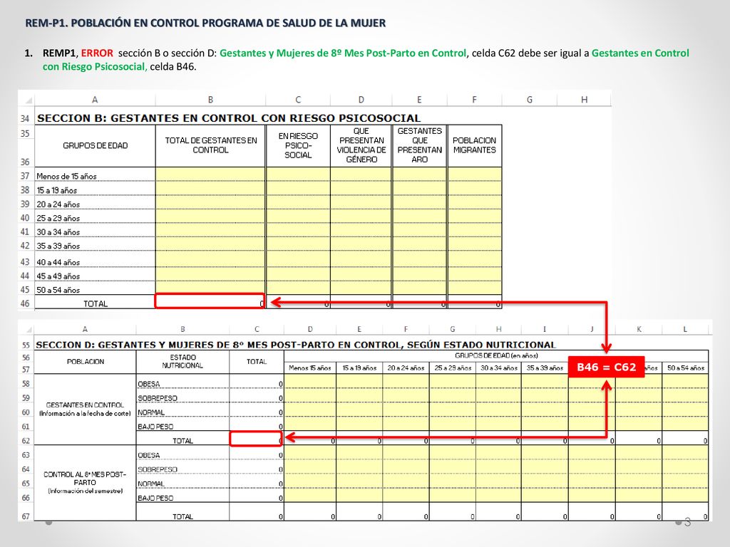This screenshot has height=547, width=730.
Task: Click the 'QUE PRESENTAN VIOLENCIA DE GÉNERO' header
Action: (x=361, y=145)
